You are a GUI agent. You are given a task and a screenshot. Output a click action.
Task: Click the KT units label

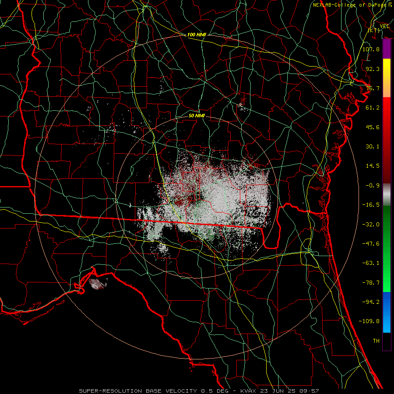coord(374,30)
